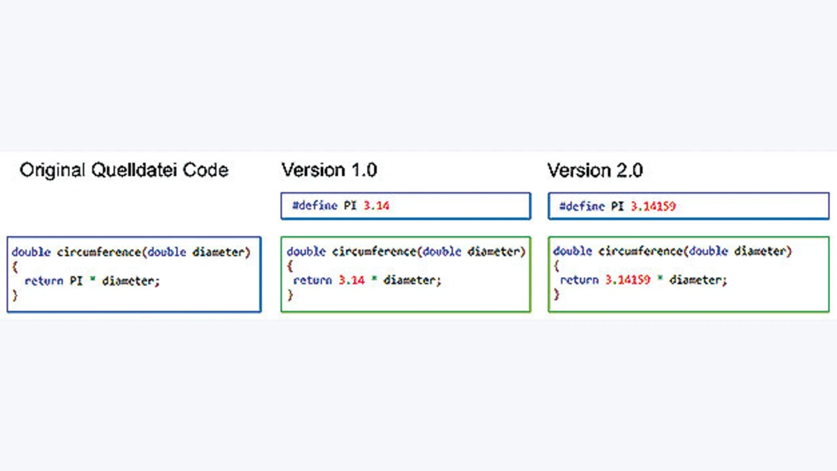Click the red 3.14159 value in the Version 2.0 define
The height and width of the screenshot is (471, 837).
pos(653,206)
